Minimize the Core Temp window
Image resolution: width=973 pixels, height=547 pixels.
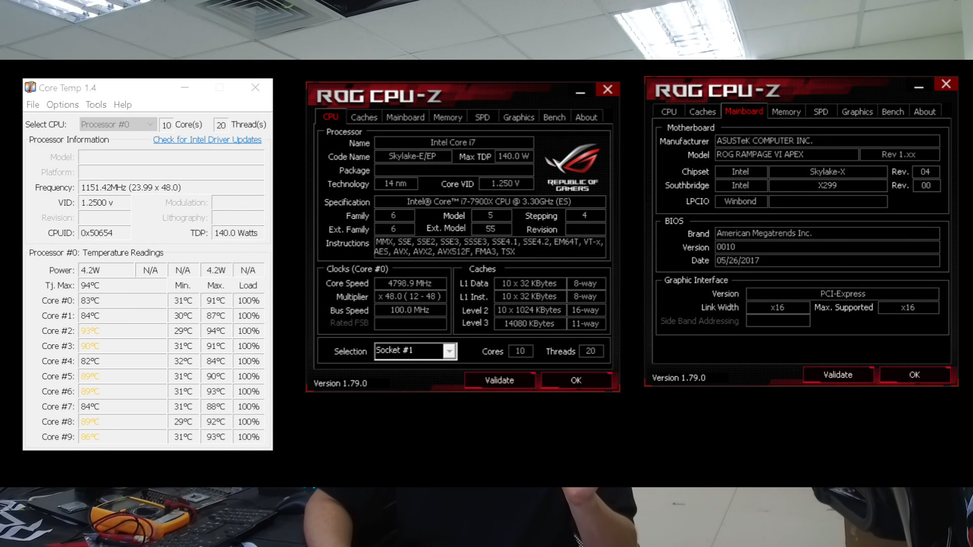185,88
